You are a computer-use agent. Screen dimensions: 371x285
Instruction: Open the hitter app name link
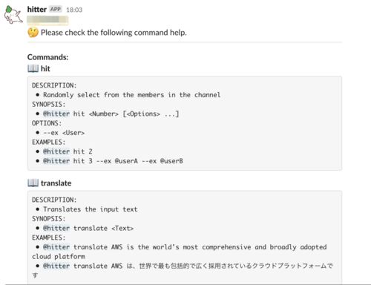click(37, 10)
